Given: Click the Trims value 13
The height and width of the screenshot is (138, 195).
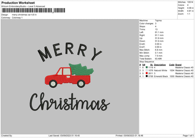Looking at the screenshot, I should click(x=156, y=29).
